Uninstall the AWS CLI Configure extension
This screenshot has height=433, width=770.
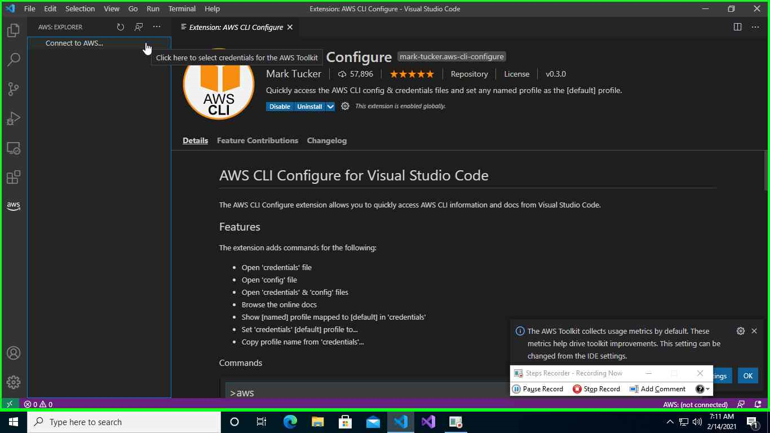pos(309,107)
